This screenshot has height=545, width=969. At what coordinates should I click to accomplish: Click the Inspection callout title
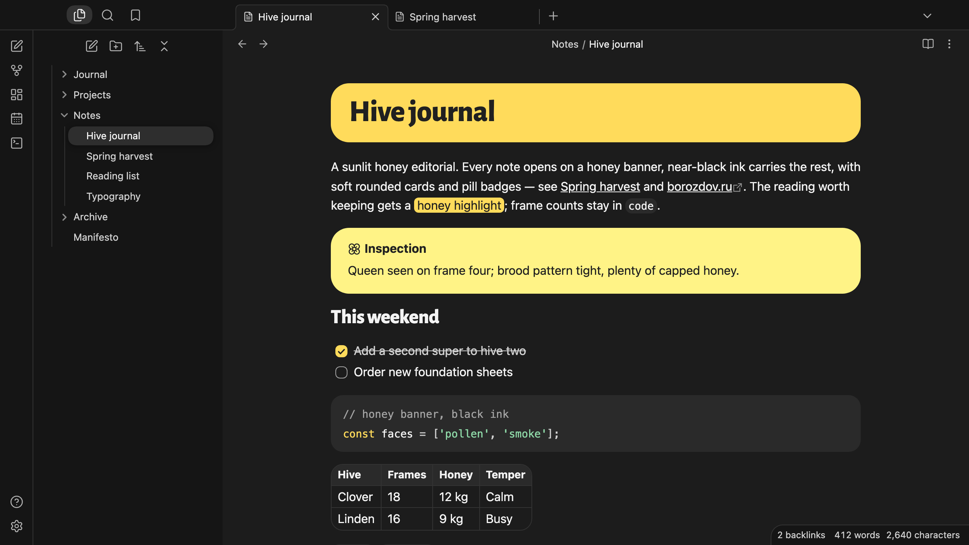(395, 249)
